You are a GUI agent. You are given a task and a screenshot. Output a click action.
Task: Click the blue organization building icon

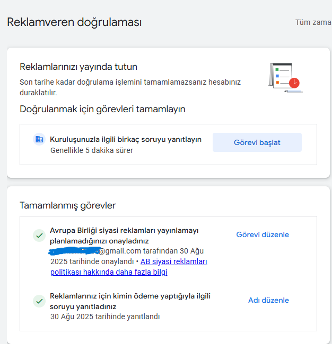click(39, 139)
